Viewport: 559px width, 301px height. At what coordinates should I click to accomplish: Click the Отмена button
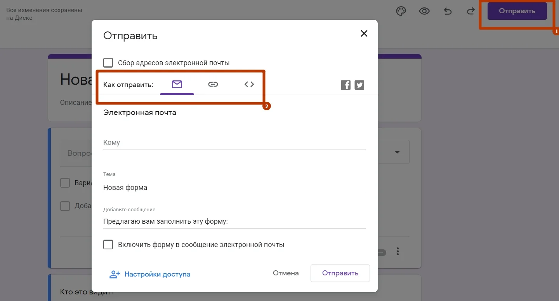[286, 273]
